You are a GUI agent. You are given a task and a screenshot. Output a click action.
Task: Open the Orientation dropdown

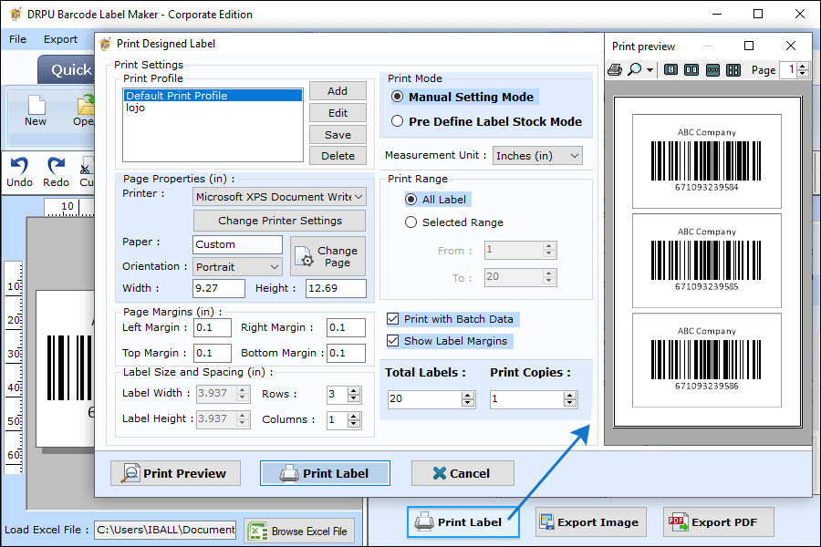[x=237, y=267]
